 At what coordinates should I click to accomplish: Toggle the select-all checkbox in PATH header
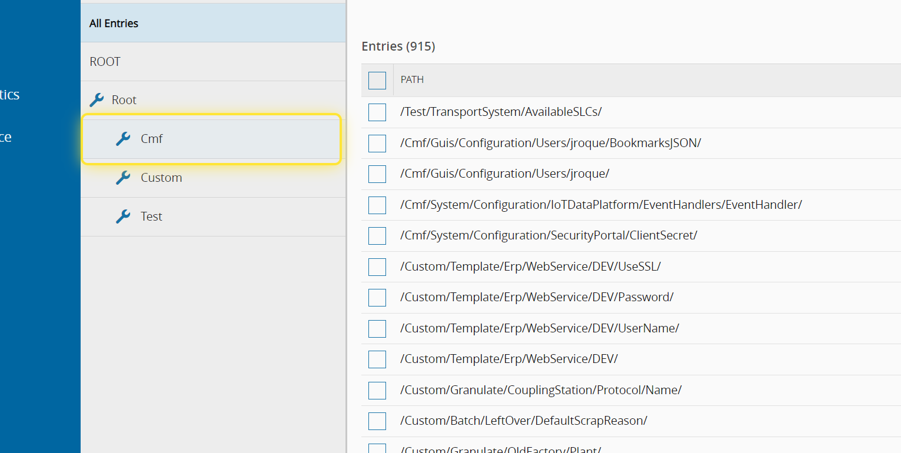(377, 80)
